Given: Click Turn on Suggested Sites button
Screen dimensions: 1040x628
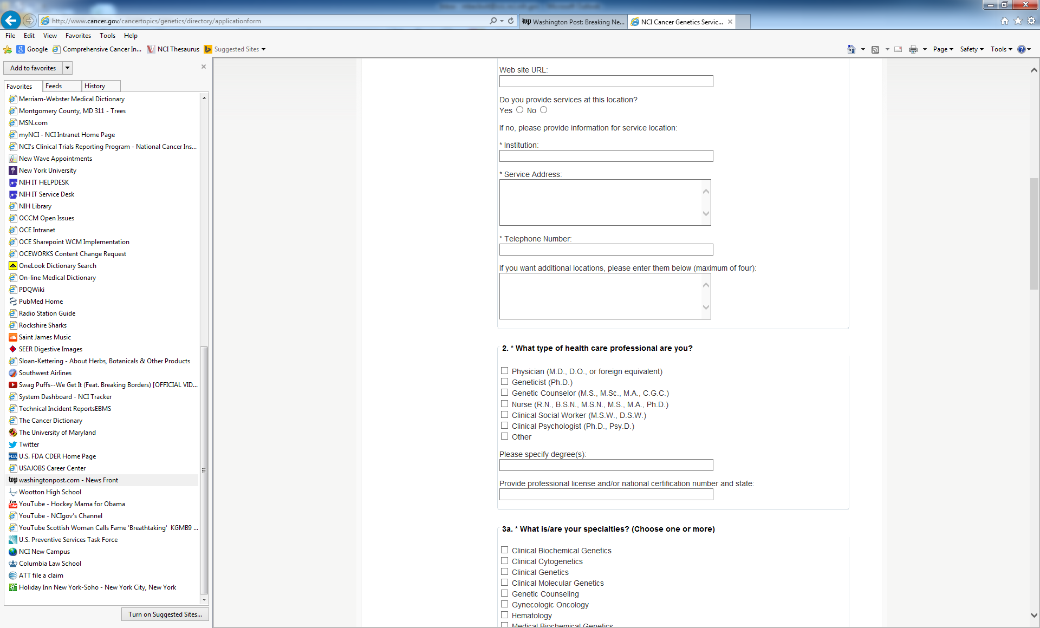Looking at the screenshot, I should tap(165, 614).
